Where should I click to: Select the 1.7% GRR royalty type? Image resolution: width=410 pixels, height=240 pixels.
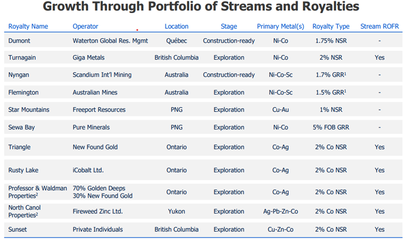click(x=331, y=75)
